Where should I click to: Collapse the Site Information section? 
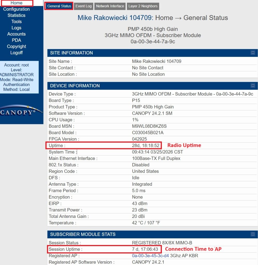(253, 53)
